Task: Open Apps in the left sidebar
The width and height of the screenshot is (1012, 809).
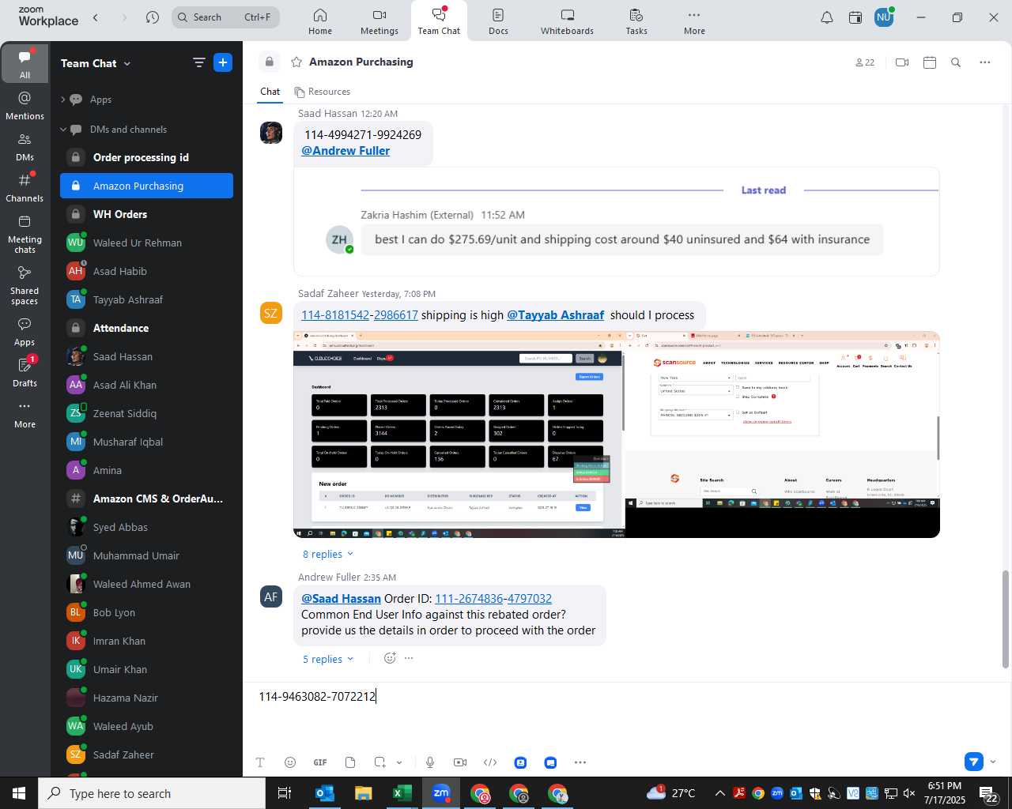Action: tap(25, 332)
